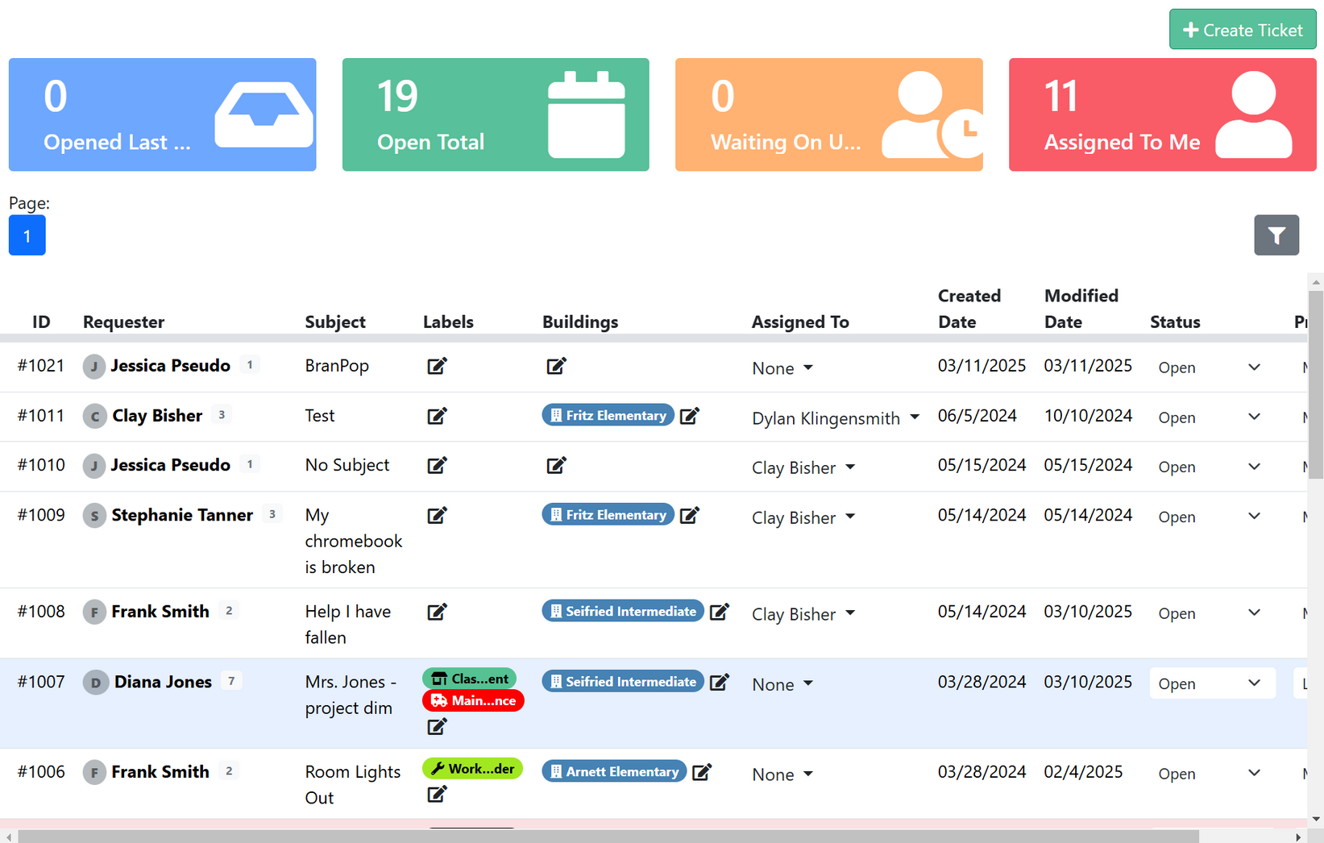Edit labels for ticket #1009
Screen dimensions: 1324x843
437,515
